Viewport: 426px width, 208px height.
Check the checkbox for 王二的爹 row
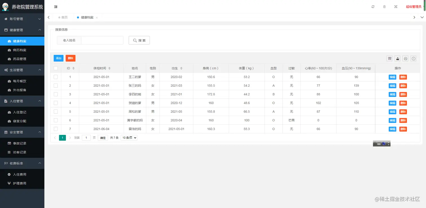click(56, 77)
